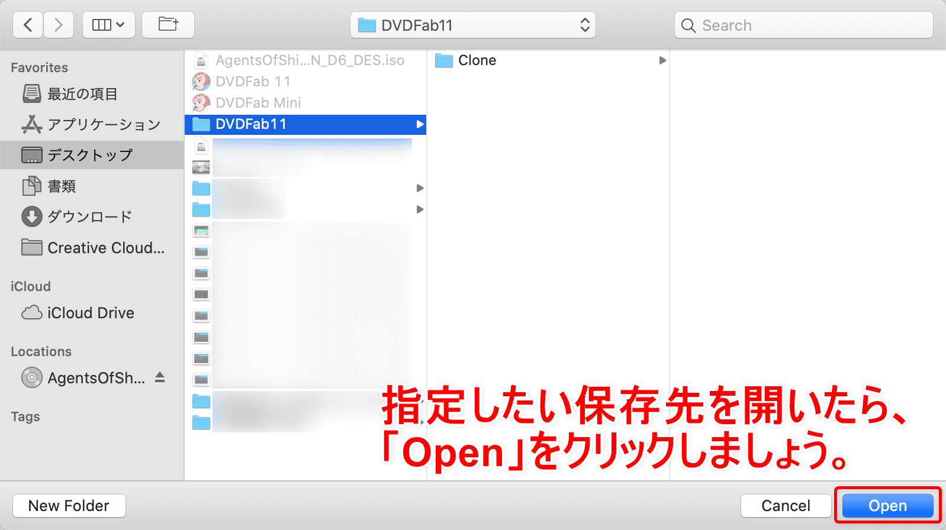
Task: Click the New Folder button
Action: click(x=69, y=506)
